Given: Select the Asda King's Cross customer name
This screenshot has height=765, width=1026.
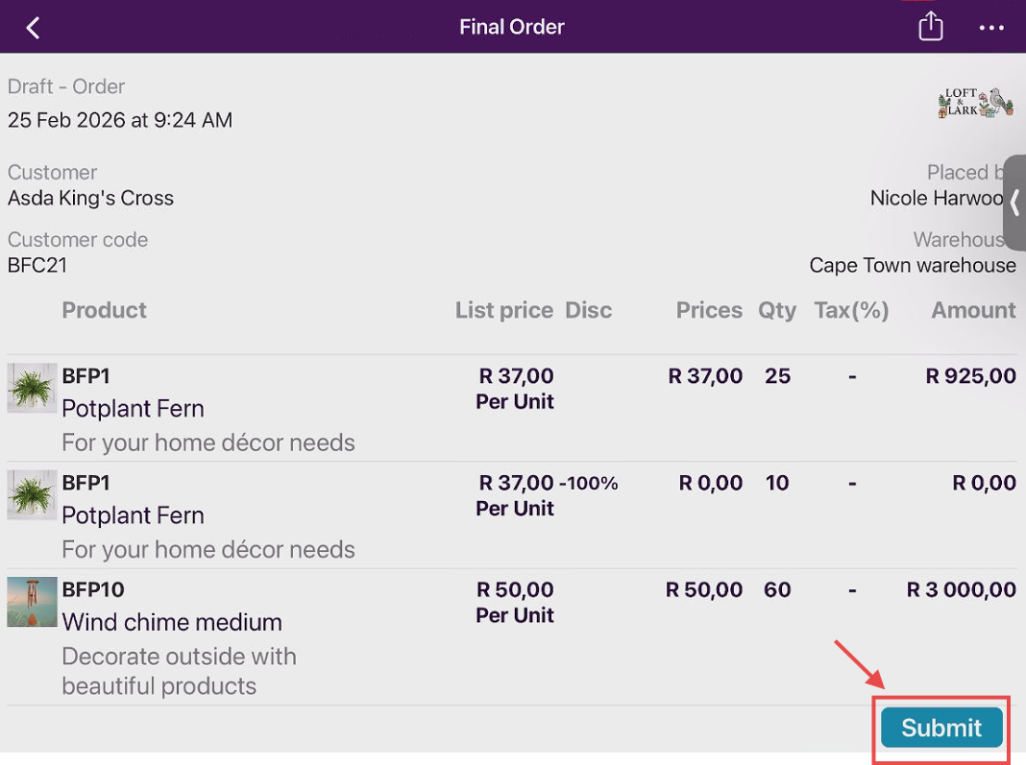Looking at the screenshot, I should click(90, 199).
